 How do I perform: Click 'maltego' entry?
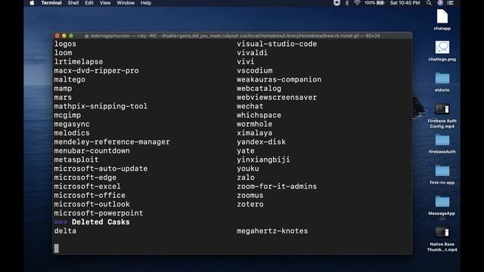tap(70, 79)
